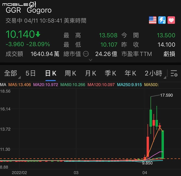The height and width of the screenshot is (176, 181).
Task: Tap the 9.850 low price annotation
Action: (147, 163)
